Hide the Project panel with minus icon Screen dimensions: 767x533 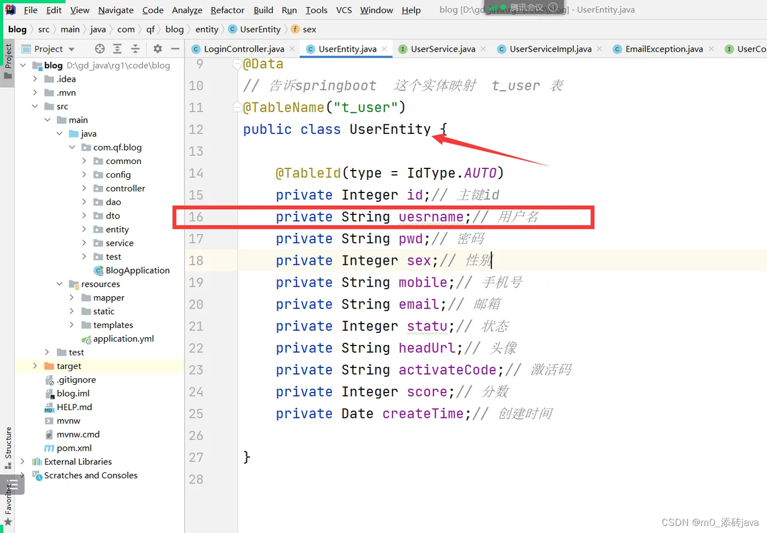point(175,49)
